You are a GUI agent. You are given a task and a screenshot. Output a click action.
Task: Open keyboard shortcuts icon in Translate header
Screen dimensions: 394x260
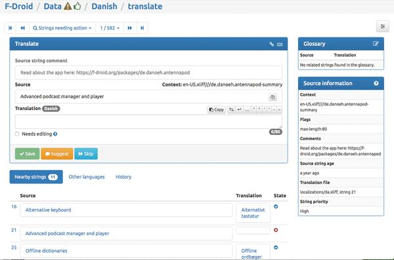coord(280,45)
